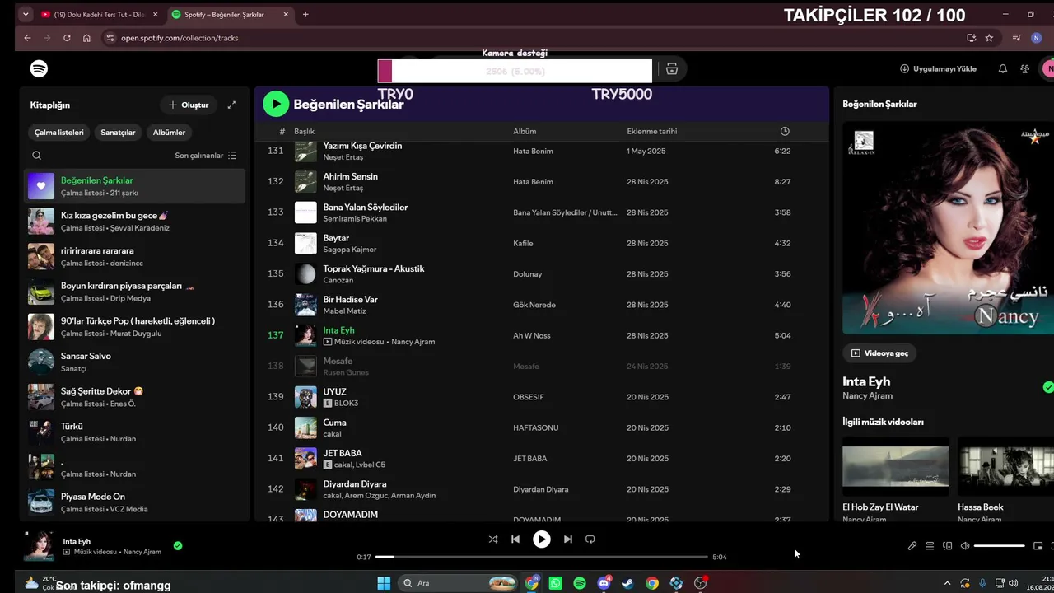This screenshot has height=593, width=1054.
Task: Play Beğenilen Şarkılar with the green play button
Action: tap(276, 104)
